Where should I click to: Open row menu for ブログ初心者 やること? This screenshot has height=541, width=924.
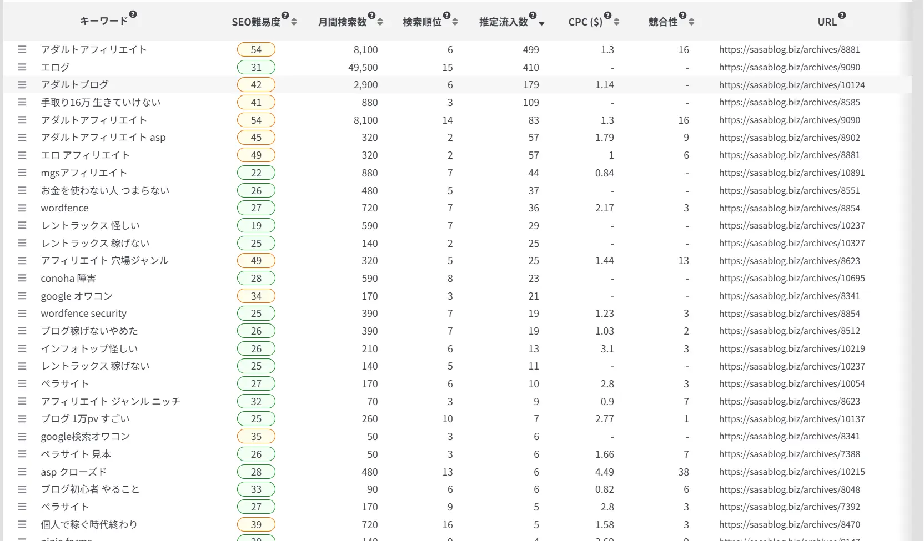[x=22, y=489]
